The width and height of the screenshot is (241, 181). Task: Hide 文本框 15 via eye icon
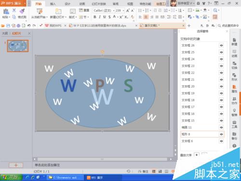(221, 121)
